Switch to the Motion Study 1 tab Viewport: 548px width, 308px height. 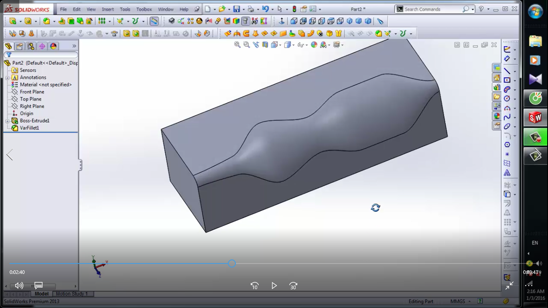pos(72,294)
